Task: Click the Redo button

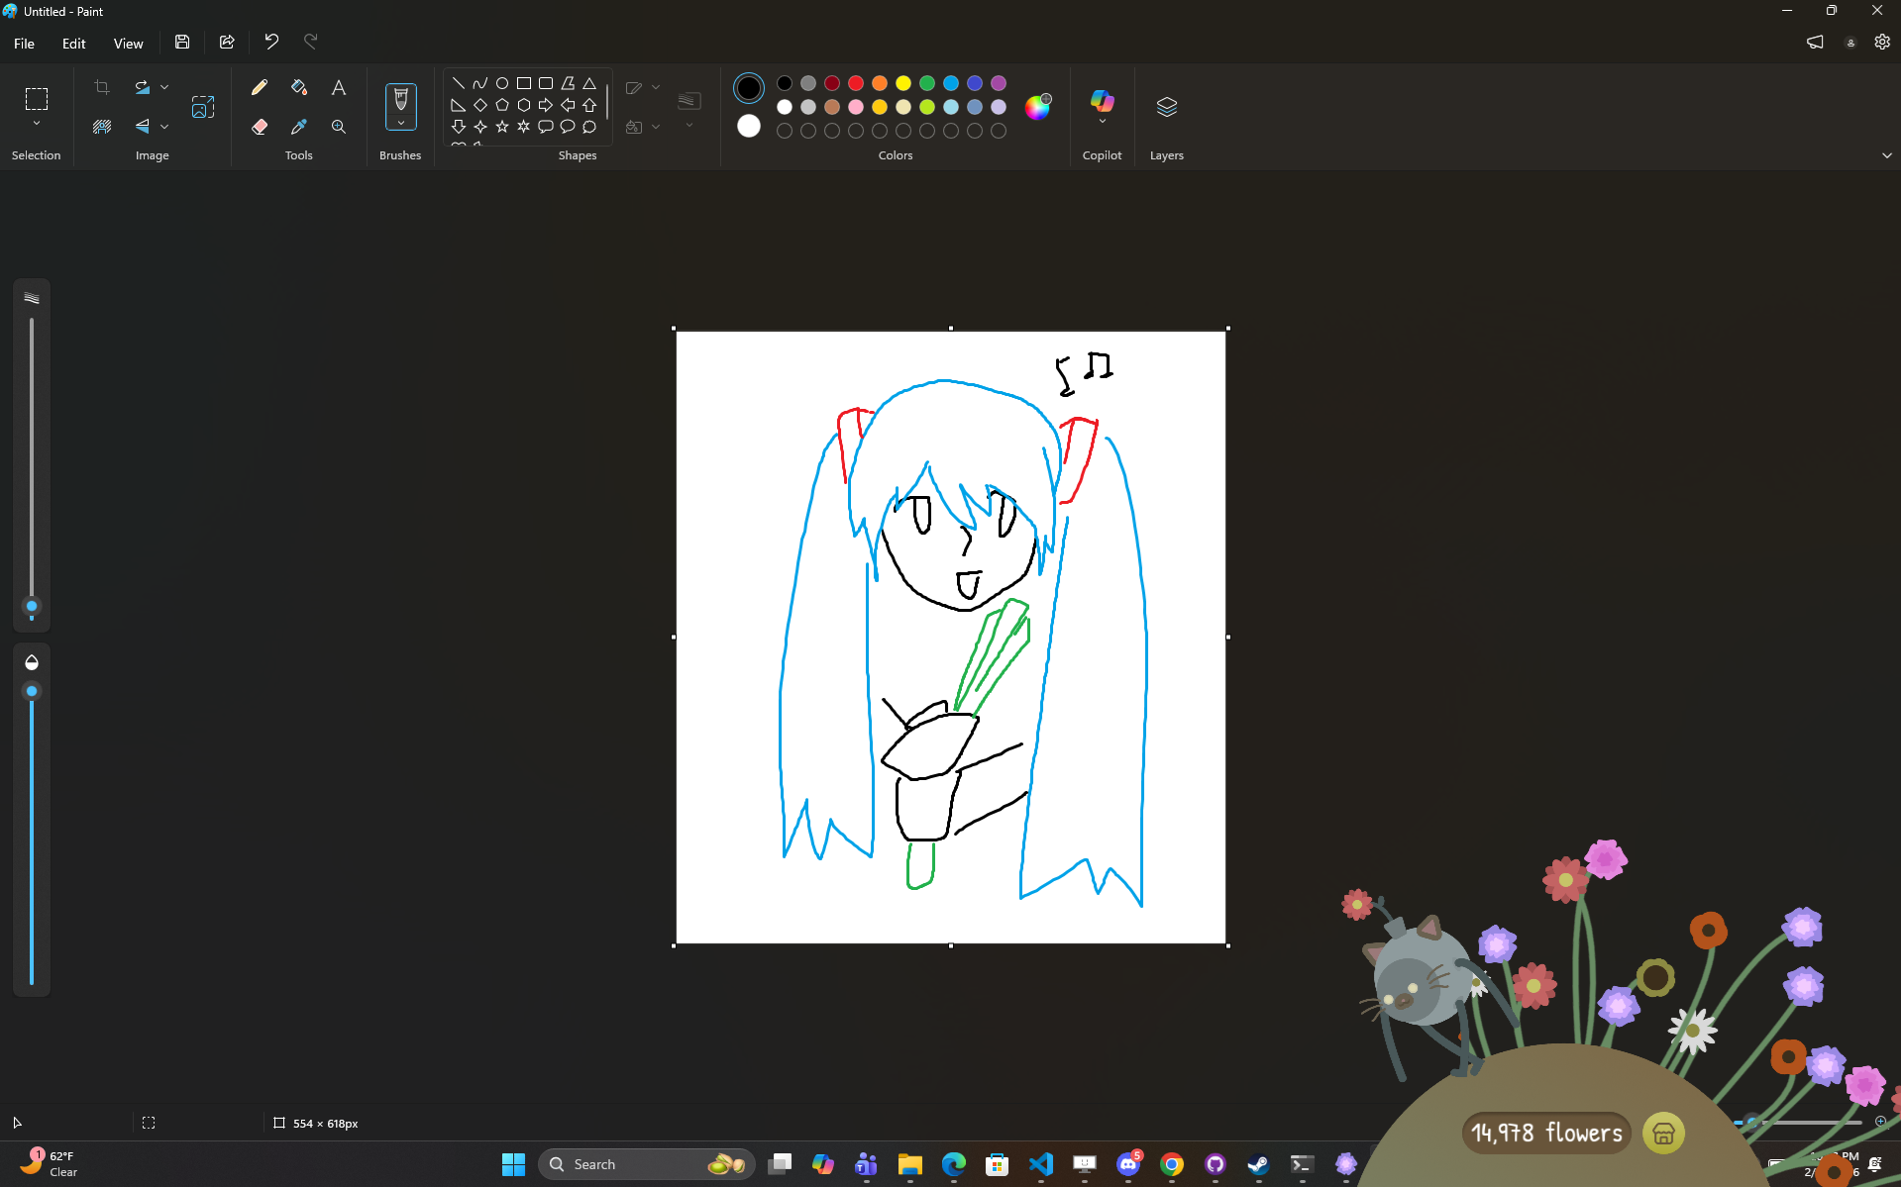Action: point(311,42)
